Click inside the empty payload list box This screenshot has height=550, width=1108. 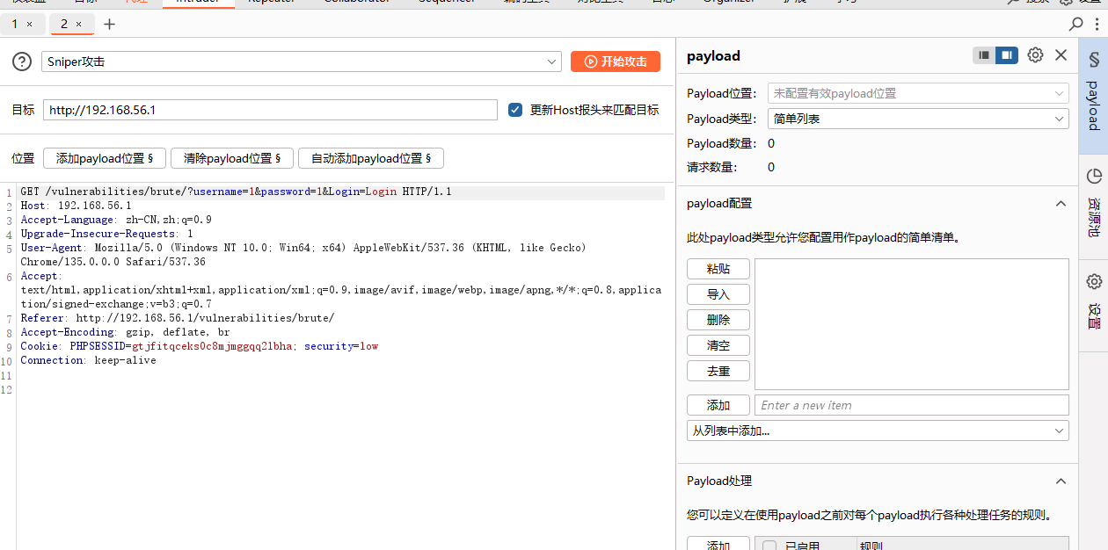[x=912, y=324]
